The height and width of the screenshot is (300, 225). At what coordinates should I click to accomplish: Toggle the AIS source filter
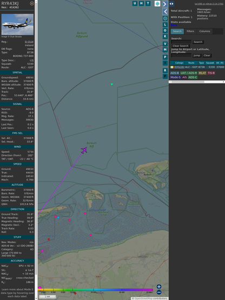point(184,77)
